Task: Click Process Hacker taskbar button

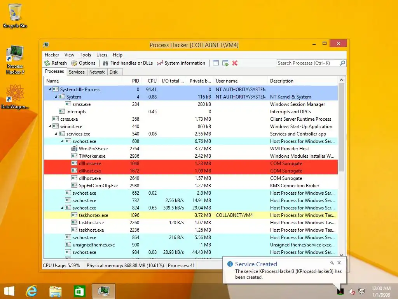Action: click(x=103, y=291)
